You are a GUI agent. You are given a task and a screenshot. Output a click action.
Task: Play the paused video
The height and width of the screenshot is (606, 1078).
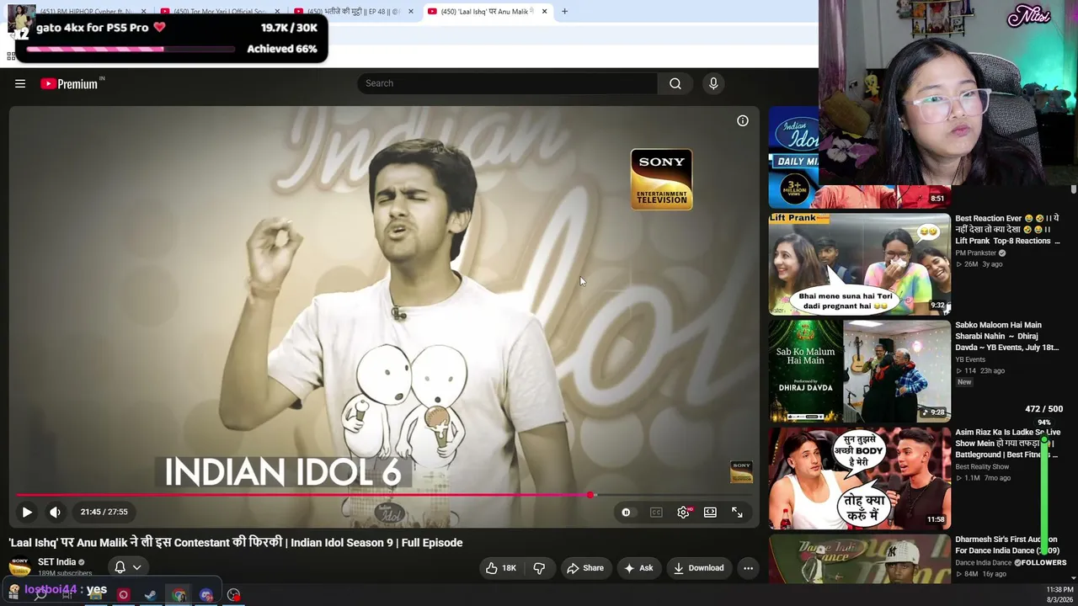[27, 512]
